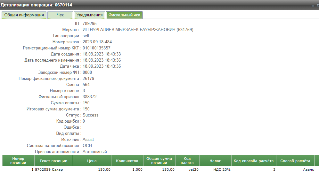Sort by Способ расчёта column header

click(295, 161)
